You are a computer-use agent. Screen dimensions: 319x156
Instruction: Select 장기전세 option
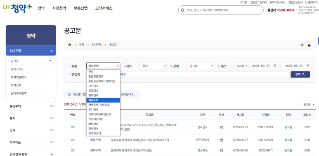103,110
